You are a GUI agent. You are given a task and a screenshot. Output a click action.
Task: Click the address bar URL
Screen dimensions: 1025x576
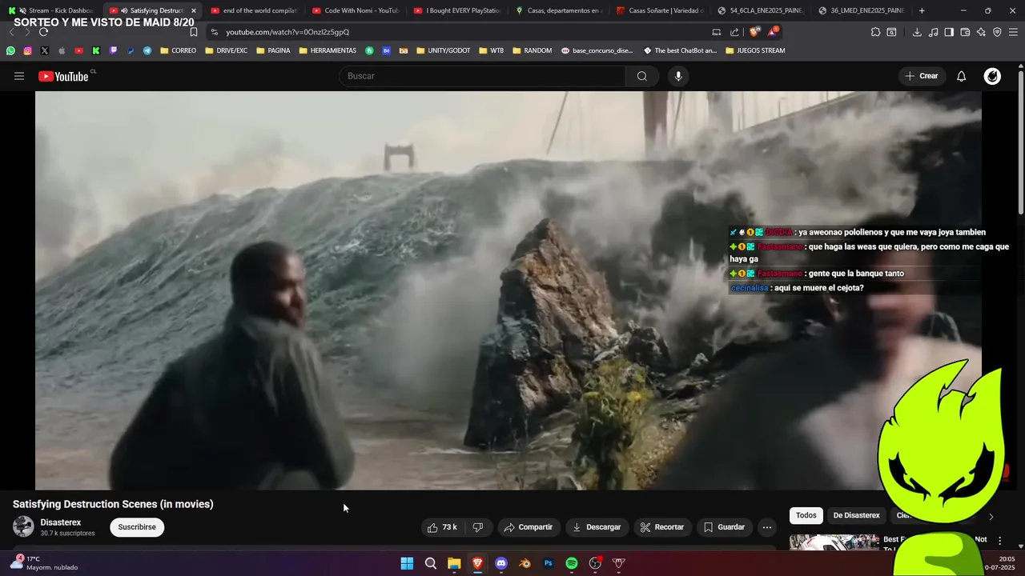tap(287, 32)
